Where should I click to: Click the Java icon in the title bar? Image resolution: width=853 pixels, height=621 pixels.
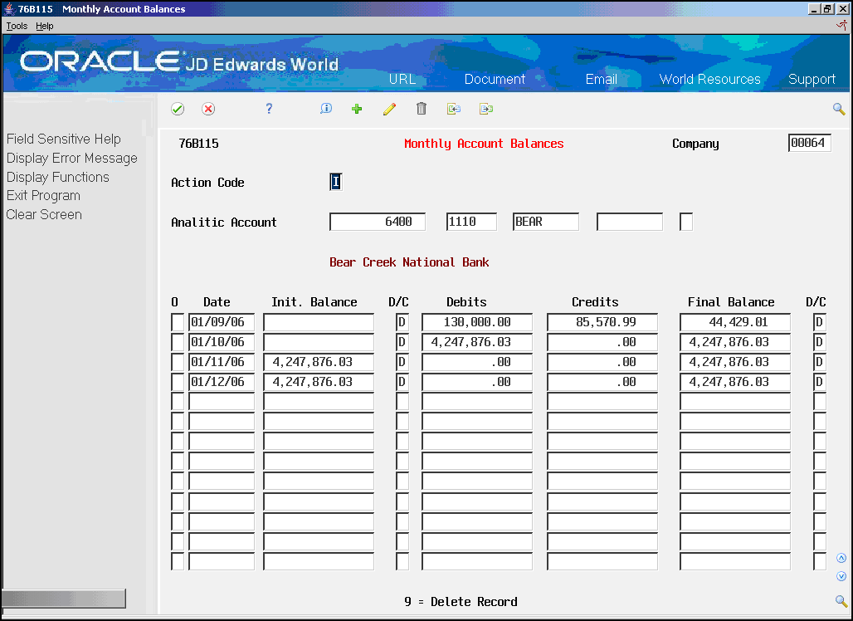click(x=9, y=8)
